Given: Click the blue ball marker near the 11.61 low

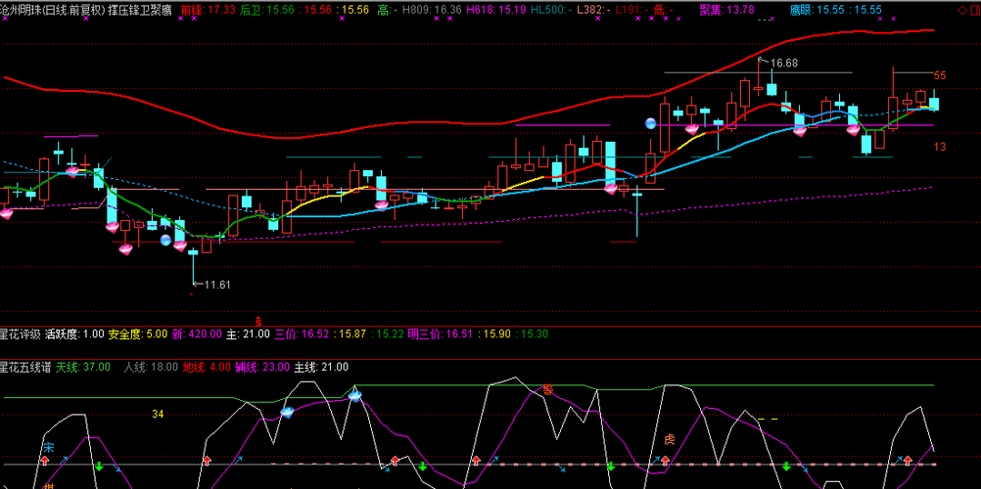Looking at the screenshot, I should pyautogui.click(x=165, y=240).
